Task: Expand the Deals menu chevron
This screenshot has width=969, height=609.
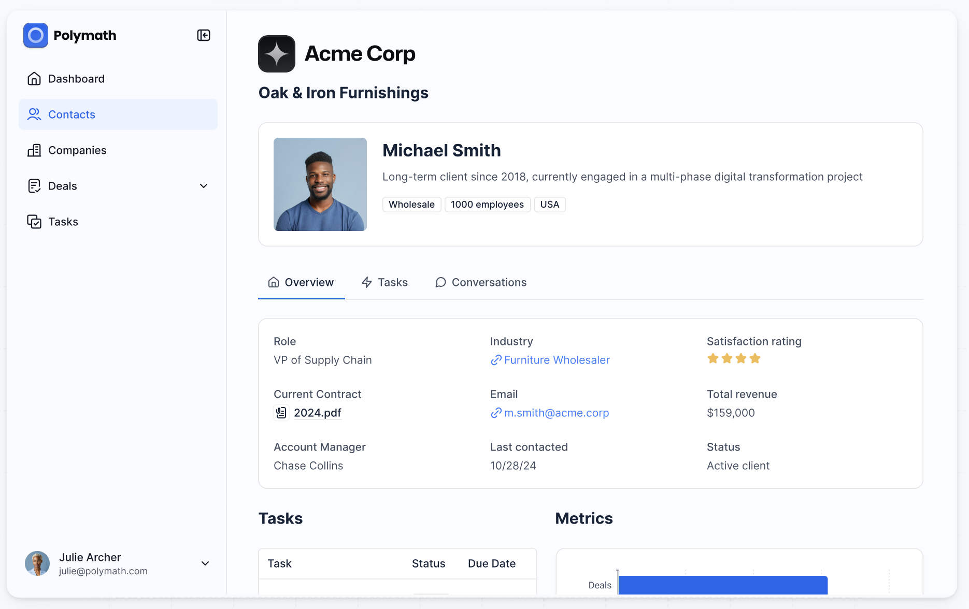Action: pyautogui.click(x=204, y=186)
